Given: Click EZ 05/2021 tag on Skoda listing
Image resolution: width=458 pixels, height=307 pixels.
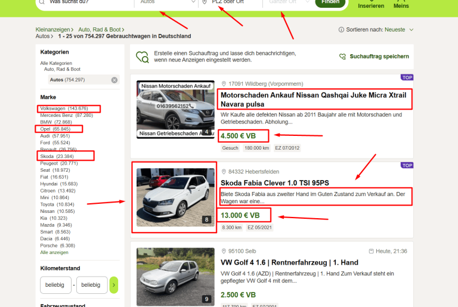Looking at the screenshot, I should [259, 228].
